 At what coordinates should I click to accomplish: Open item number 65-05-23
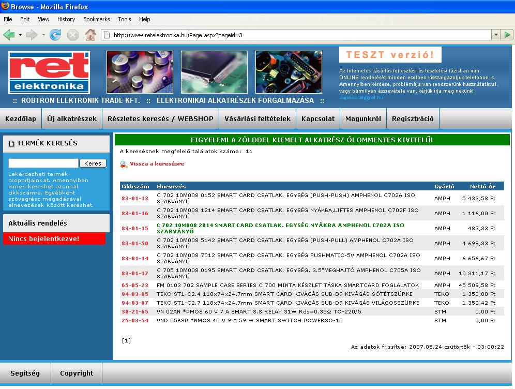coord(135,285)
